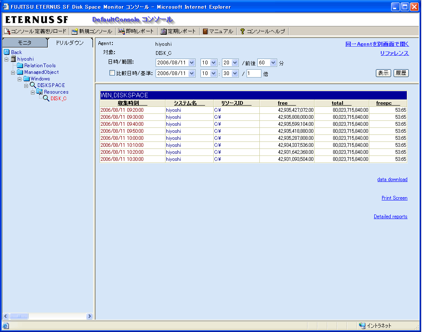The height and width of the screenshot is (332, 422).
Task: Enable the 比較日時/基準 checkbox
Action: point(112,73)
